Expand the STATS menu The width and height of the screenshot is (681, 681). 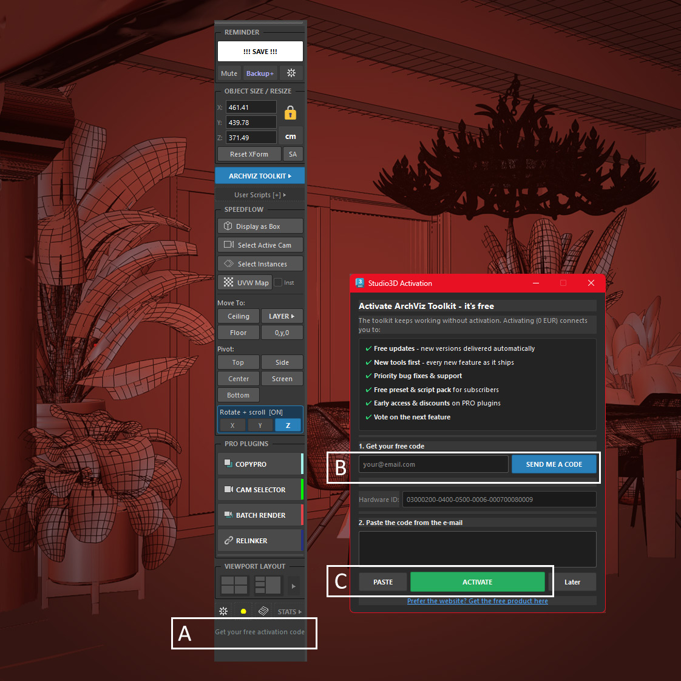coord(290,612)
